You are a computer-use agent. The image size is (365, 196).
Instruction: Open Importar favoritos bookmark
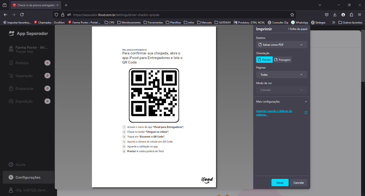[17, 22]
